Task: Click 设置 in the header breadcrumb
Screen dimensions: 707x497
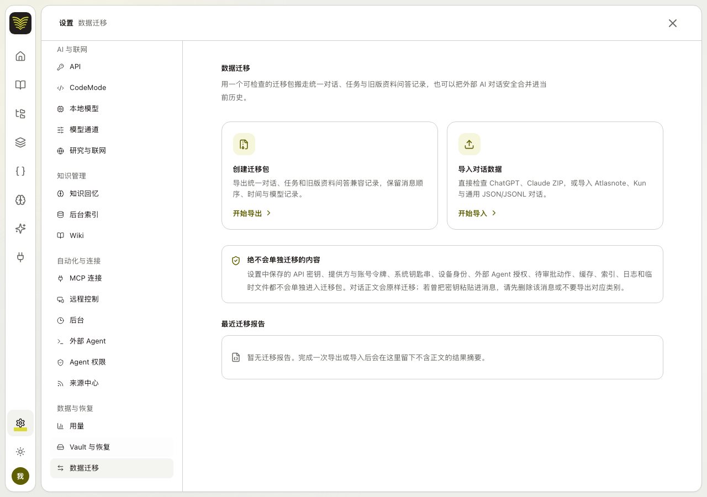Action: [66, 23]
